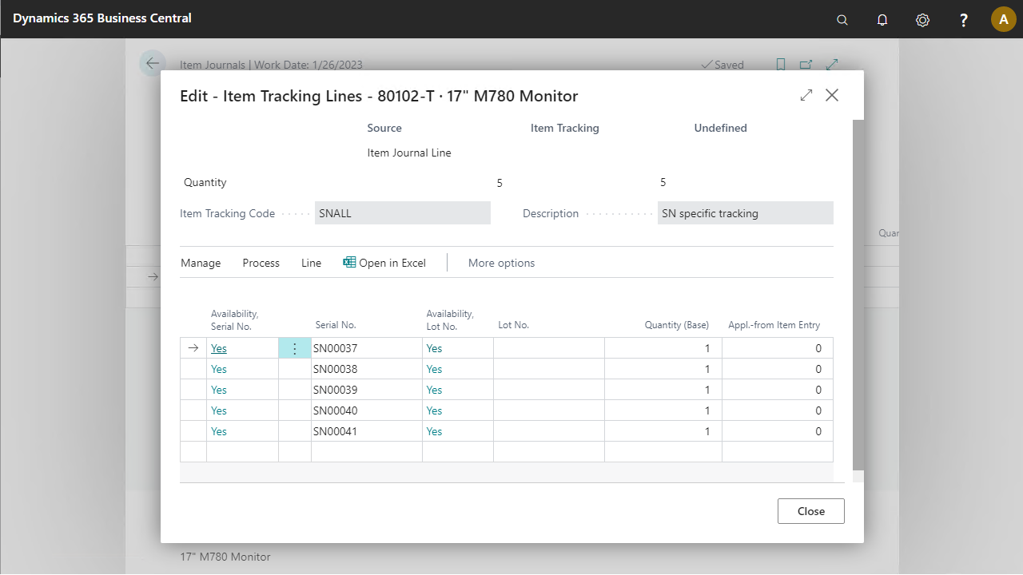The width and height of the screenshot is (1023, 575).
Task: Click the Serial No. cell SN00041
Action: point(367,431)
